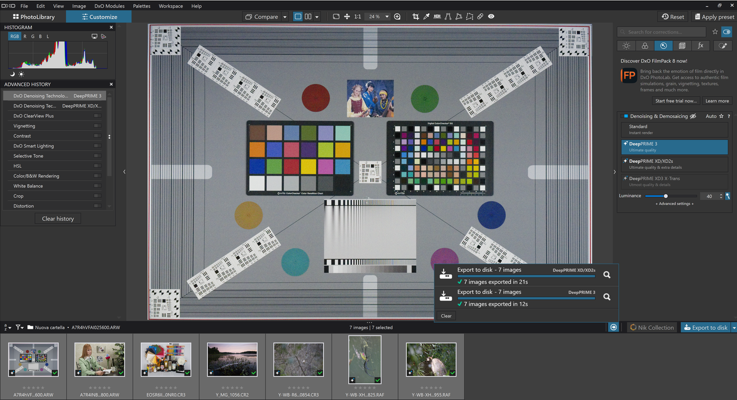This screenshot has height=400, width=737.
Task: Open the Color corrections tab icon
Action: [x=645, y=45]
